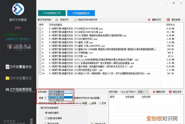
Task: Click the 任务内容 column header
Action: pyautogui.click(x=146, y=97)
